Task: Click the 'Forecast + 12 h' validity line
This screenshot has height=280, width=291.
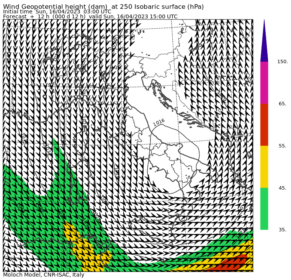Action: coord(90,16)
